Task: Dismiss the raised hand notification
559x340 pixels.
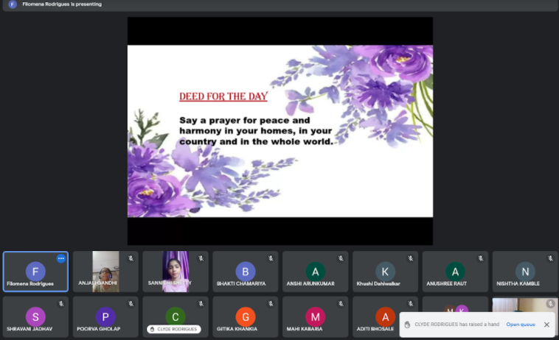Action: click(546, 324)
